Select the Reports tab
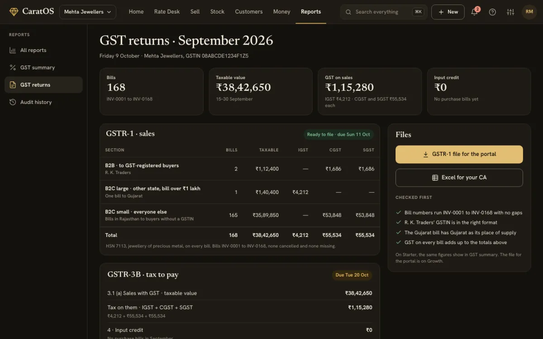This screenshot has width=543, height=339. pos(311,12)
